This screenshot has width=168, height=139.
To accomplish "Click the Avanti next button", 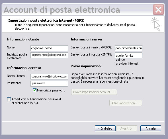I will tap(126, 128).
